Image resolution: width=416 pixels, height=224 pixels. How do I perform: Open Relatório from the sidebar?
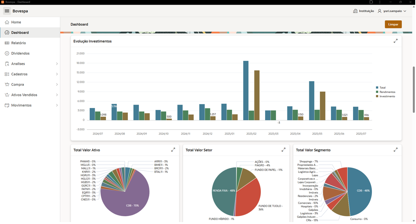30,43
